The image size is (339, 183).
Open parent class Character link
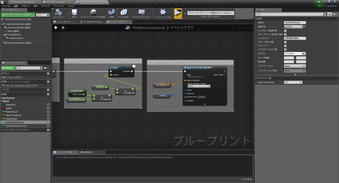point(332,6)
